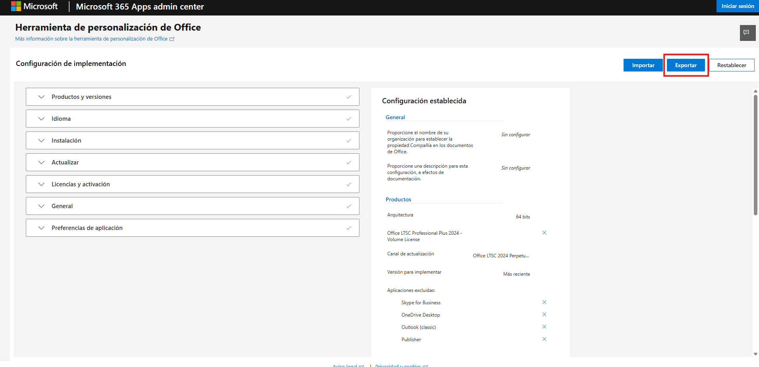Screen dimensions: 759x367
Task: Click 'Arquitectura' label
Action: (x=400, y=215)
